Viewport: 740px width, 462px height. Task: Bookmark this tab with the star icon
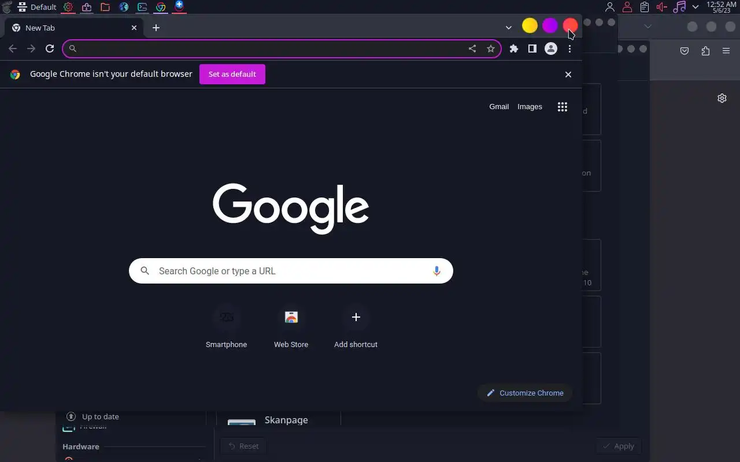click(x=491, y=49)
